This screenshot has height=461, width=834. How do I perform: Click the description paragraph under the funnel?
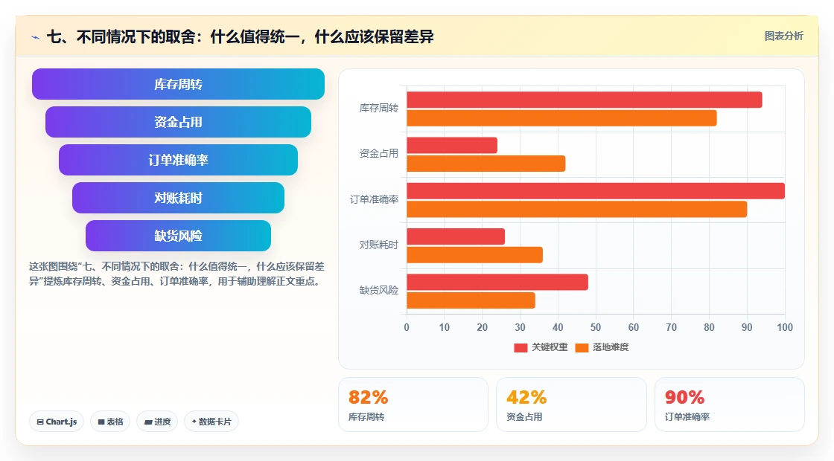[x=176, y=274]
